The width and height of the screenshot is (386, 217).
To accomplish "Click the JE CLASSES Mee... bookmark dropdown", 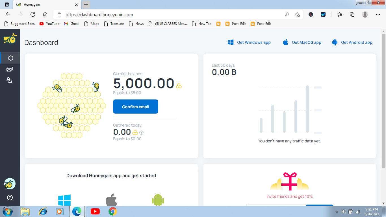I will click(168, 24).
